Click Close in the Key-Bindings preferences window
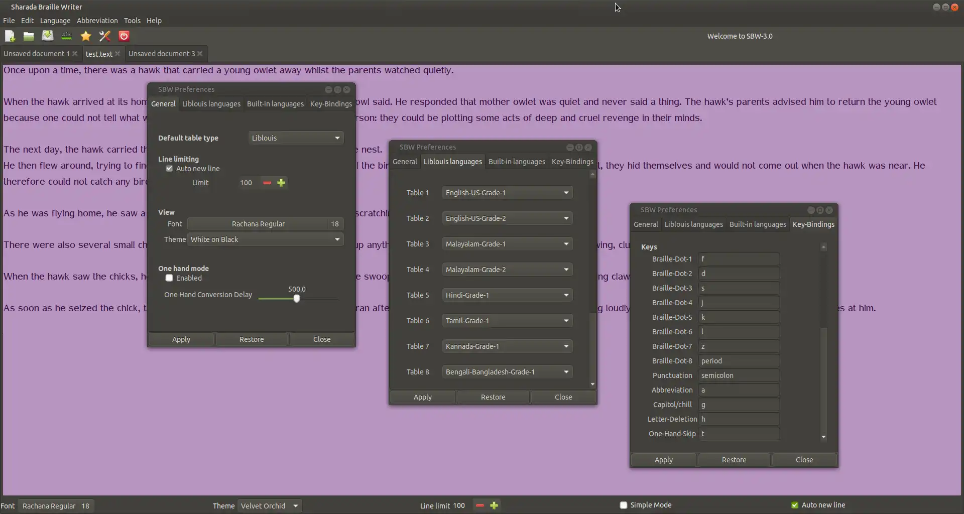Image resolution: width=964 pixels, height=514 pixels. (804, 460)
